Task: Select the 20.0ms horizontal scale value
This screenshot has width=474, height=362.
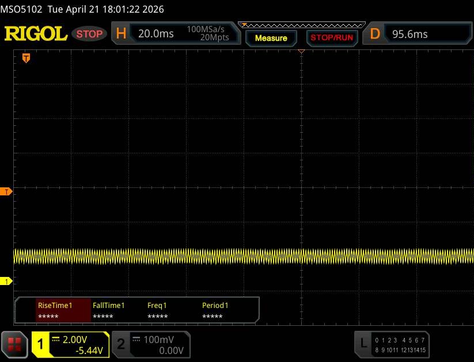Action: pos(156,34)
